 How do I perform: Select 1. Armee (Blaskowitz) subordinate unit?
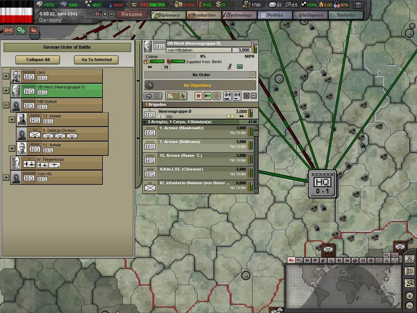[x=198, y=132]
